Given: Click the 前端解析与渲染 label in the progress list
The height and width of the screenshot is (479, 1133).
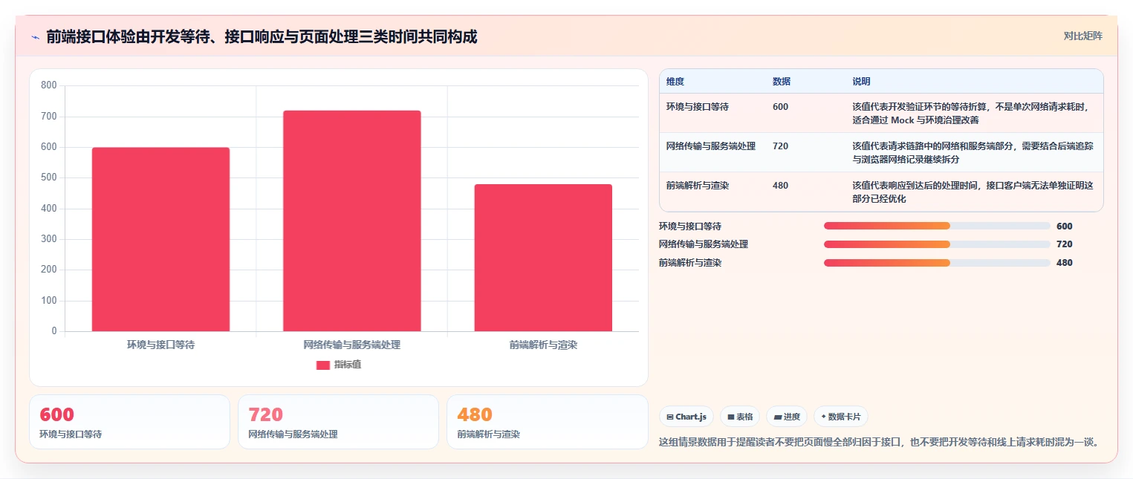Looking at the screenshot, I should 690,263.
